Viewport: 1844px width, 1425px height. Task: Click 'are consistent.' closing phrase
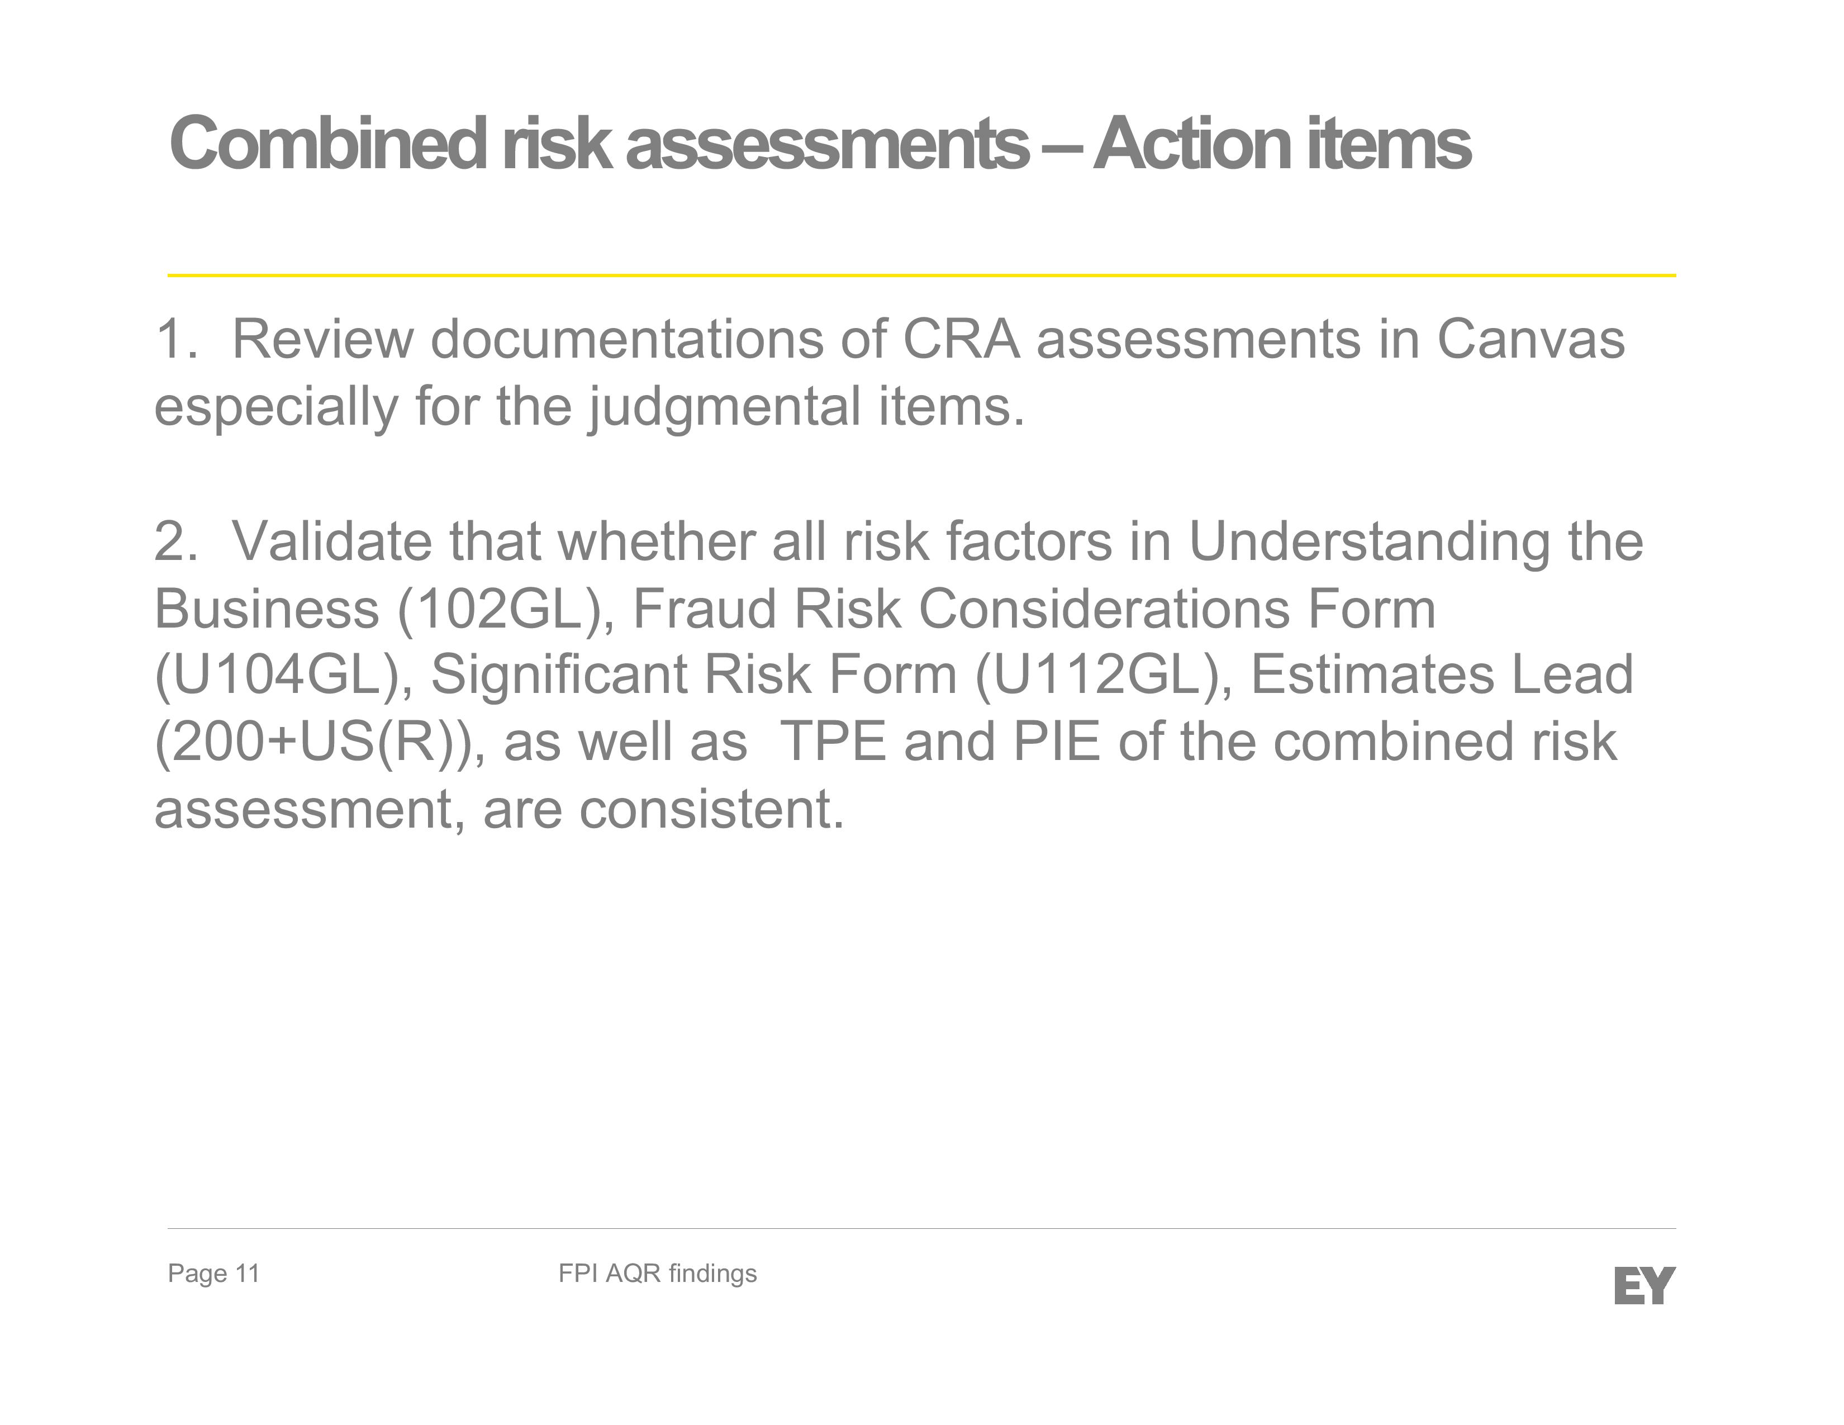click(664, 810)
